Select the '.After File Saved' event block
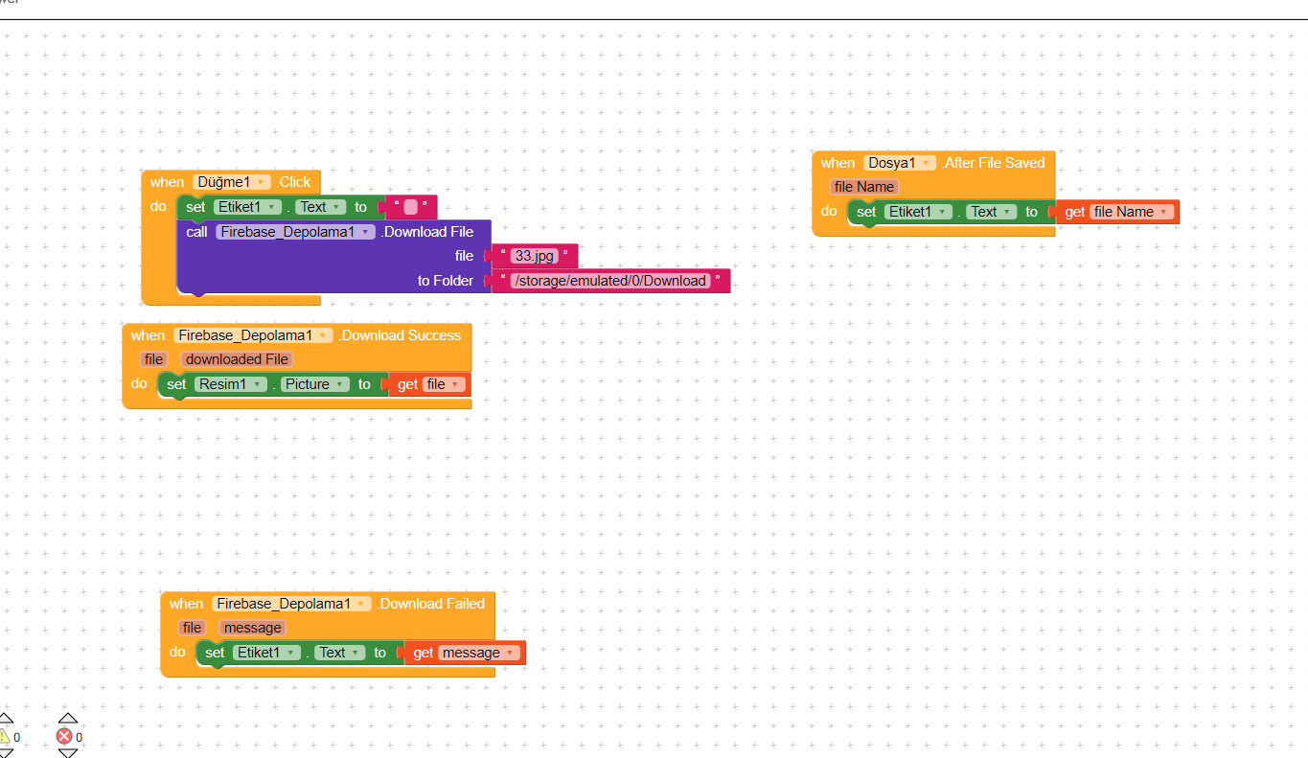 (993, 163)
